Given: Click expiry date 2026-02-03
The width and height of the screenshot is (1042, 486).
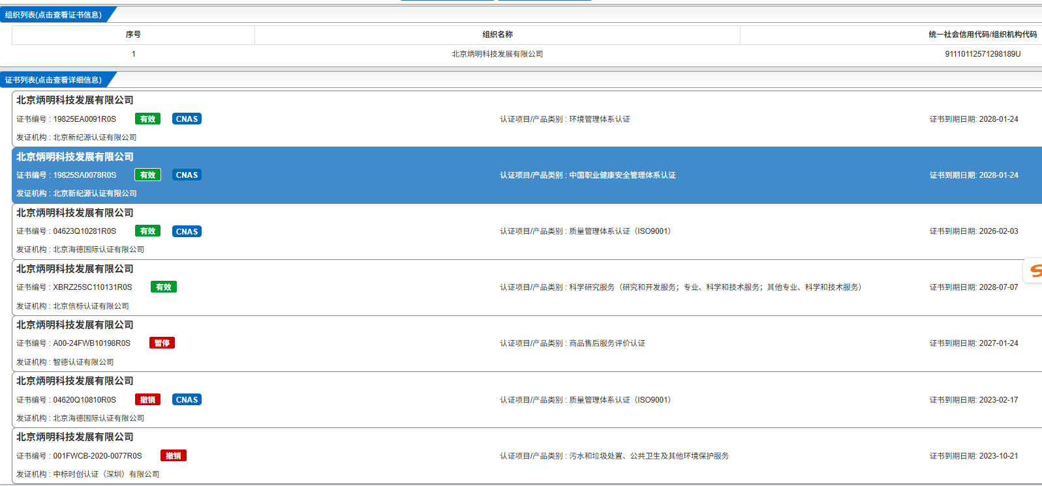Looking at the screenshot, I should (998, 231).
